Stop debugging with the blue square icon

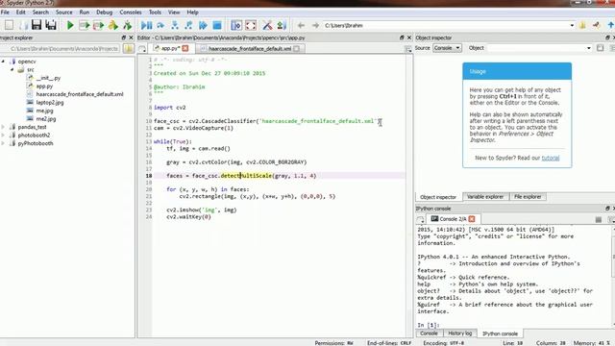[x=217, y=25]
